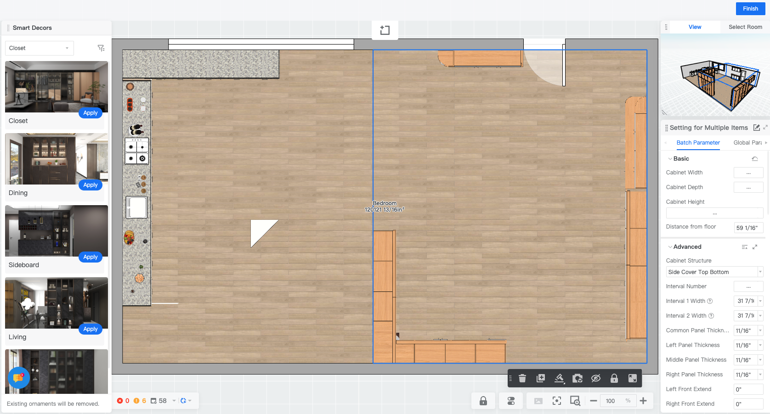Open the Cabinet Structure dropdown
The width and height of the screenshot is (770, 414).
click(714, 272)
